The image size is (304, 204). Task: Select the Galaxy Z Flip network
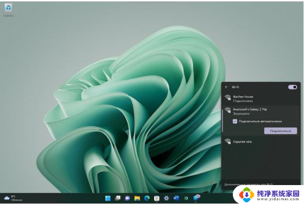tap(261, 111)
